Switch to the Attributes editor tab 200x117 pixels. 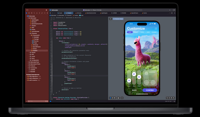(78, 13)
